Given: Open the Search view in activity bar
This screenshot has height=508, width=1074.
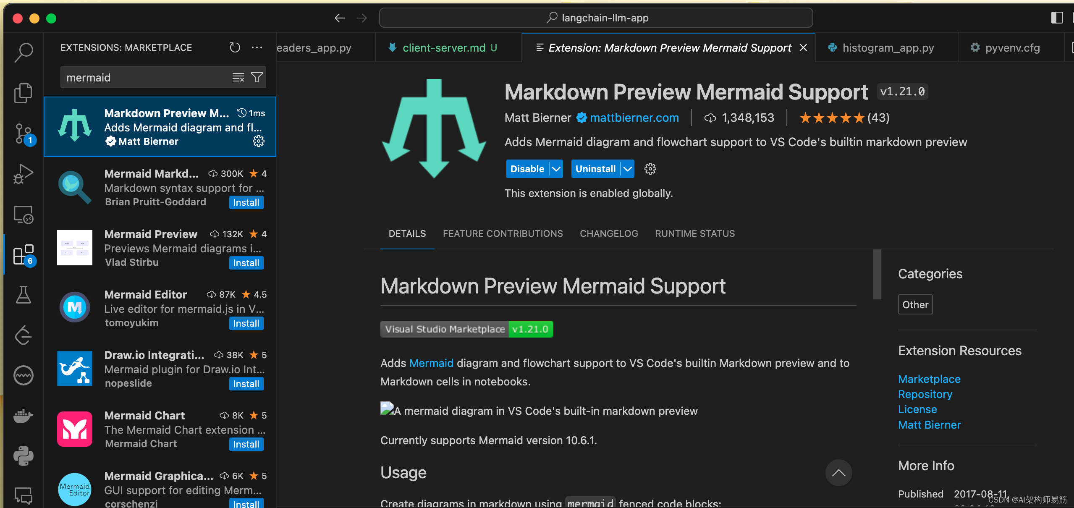Looking at the screenshot, I should (24, 52).
